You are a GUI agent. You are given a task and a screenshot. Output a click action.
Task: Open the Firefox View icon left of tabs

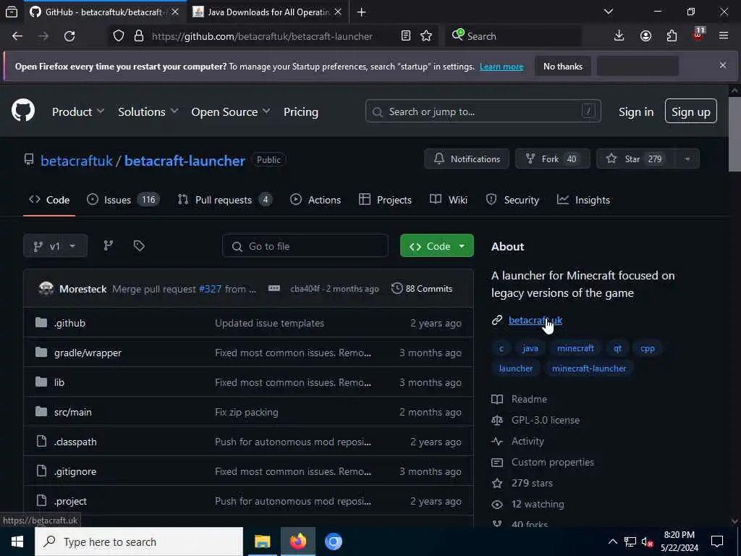point(12,12)
